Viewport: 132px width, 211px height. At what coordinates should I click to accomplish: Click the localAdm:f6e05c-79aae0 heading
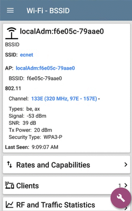pyautogui.click(x=62, y=31)
